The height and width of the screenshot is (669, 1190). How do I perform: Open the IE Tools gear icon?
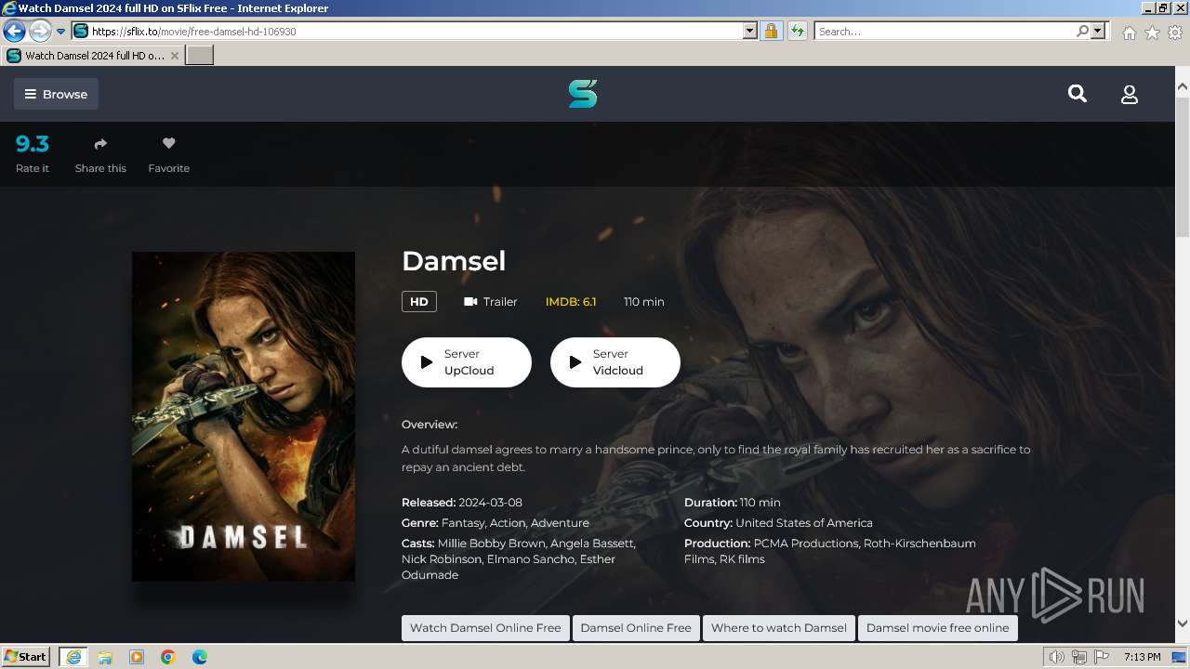[1175, 33]
